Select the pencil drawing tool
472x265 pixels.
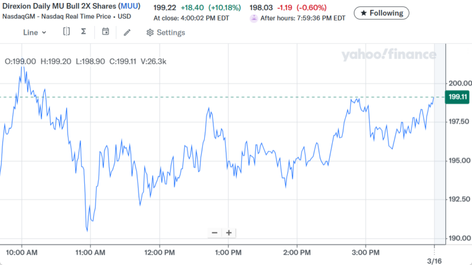click(127, 32)
